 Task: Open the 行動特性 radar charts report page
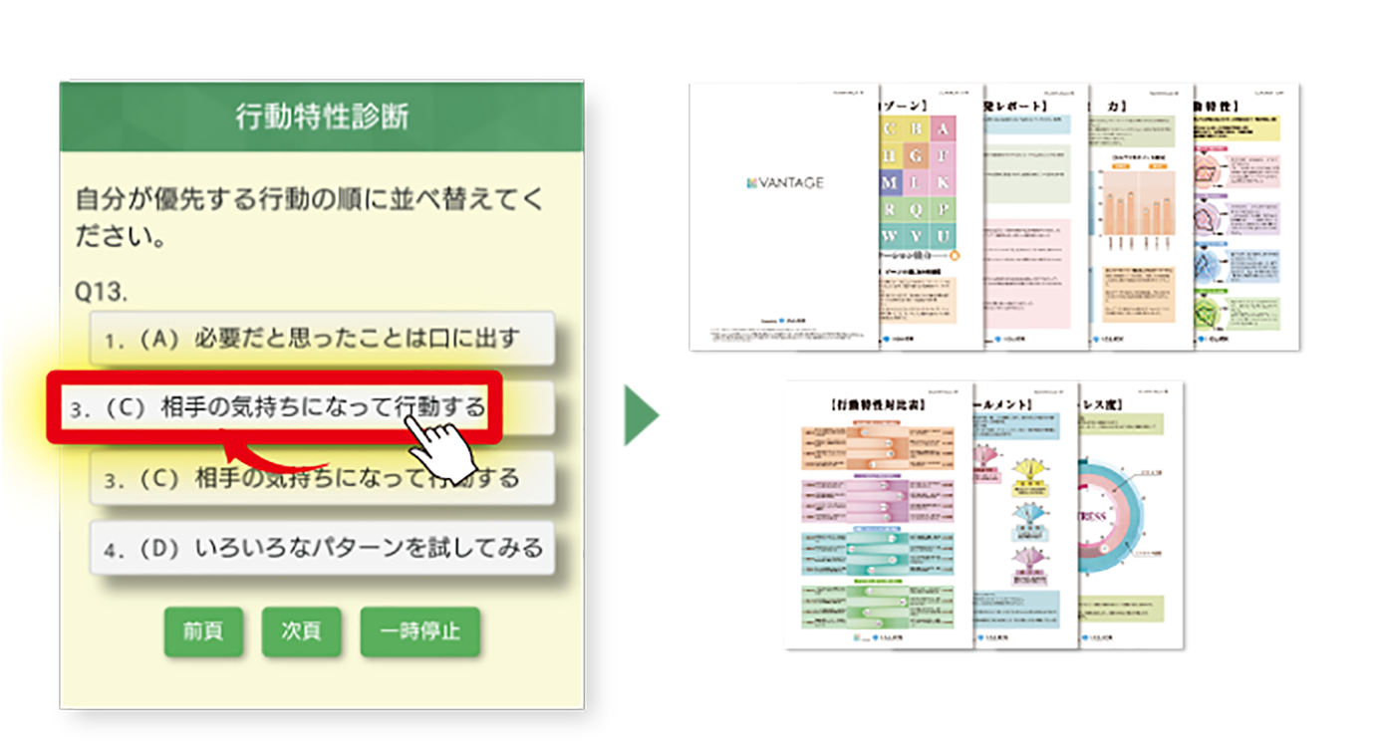(x=1247, y=216)
